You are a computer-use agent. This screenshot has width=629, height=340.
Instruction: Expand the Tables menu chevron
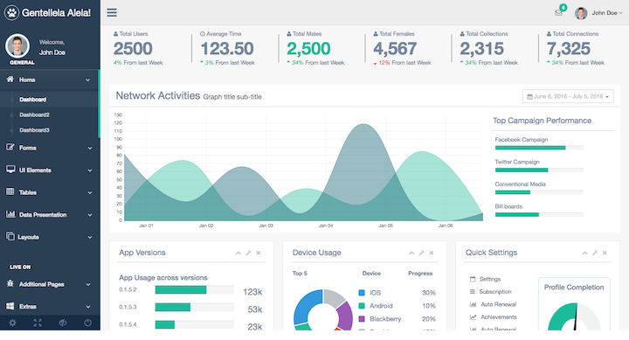coord(90,192)
